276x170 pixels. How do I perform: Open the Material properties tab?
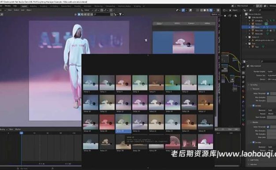243,125
